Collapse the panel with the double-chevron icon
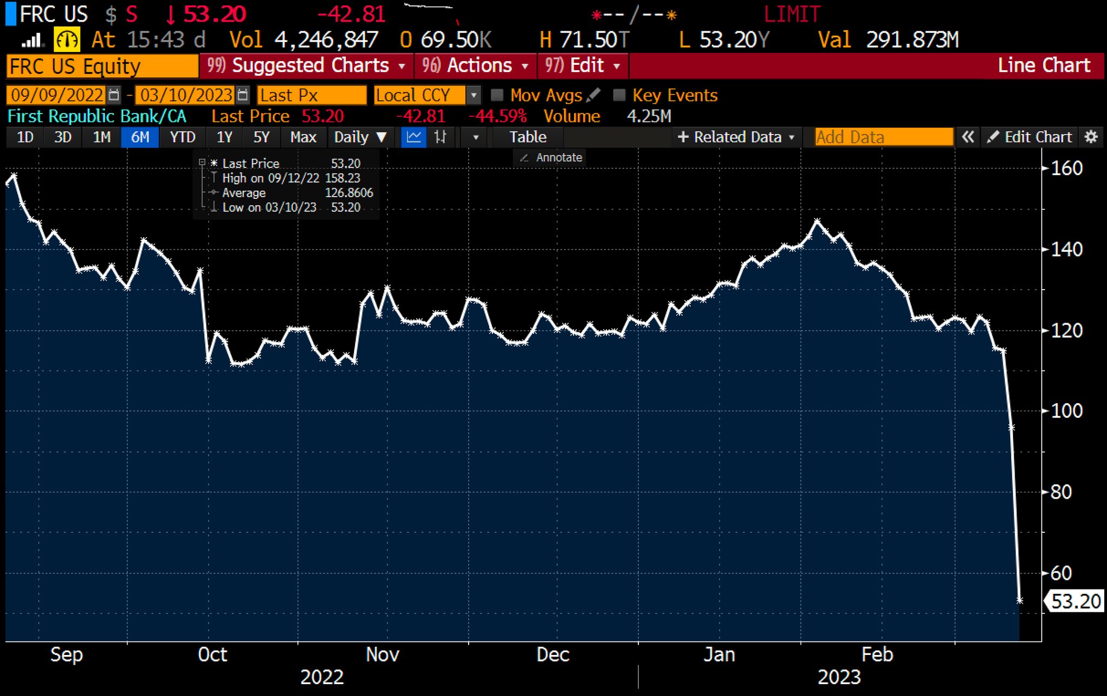 968,137
